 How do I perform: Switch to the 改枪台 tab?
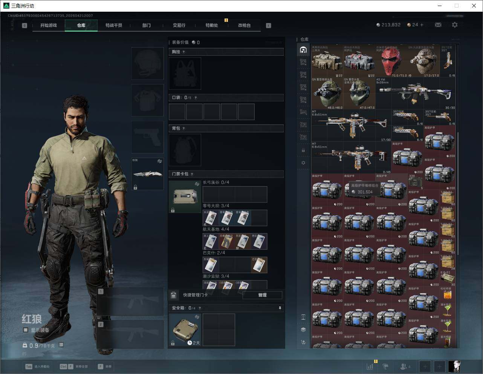click(244, 25)
